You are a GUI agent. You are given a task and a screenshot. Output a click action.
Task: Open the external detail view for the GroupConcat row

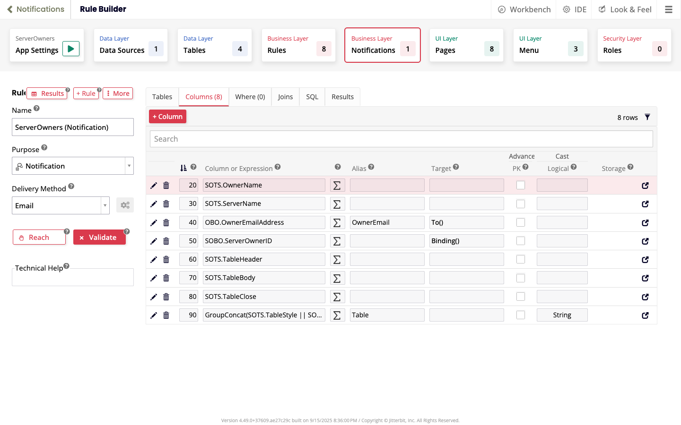pyautogui.click(x=645, y=315)
